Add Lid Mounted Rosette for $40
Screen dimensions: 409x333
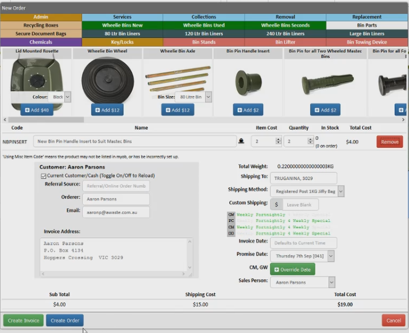37,110
